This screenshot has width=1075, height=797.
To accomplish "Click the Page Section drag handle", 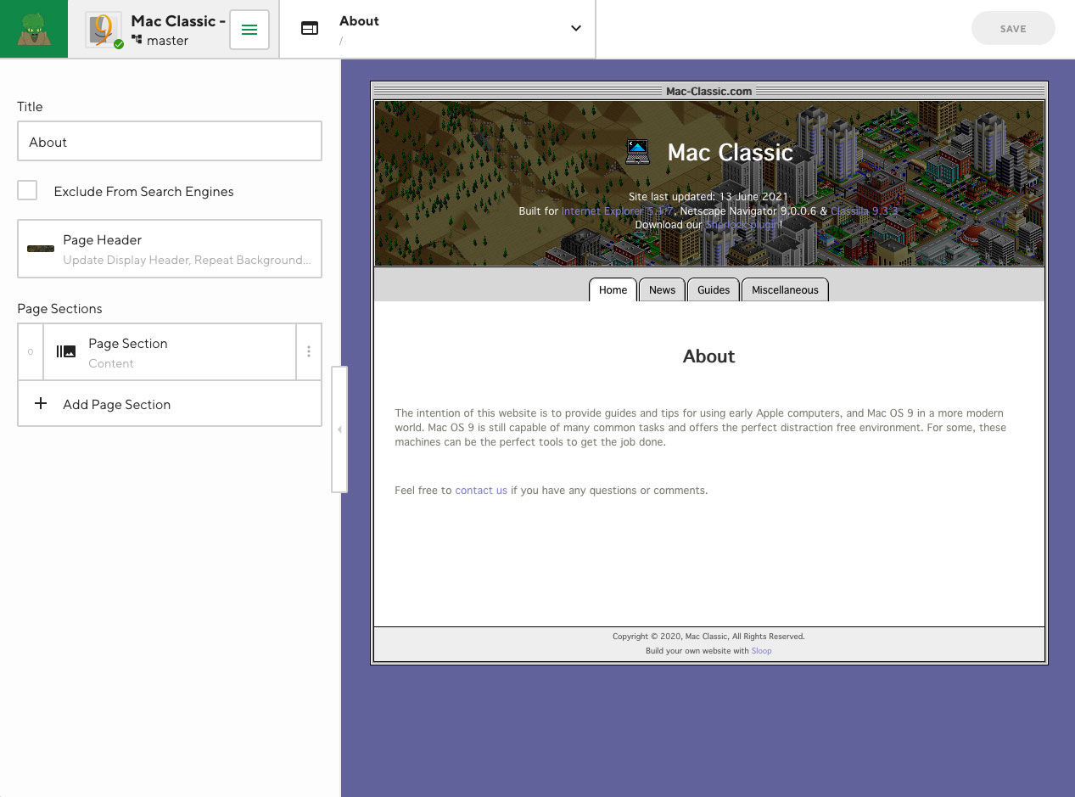I will coord(31,351).
